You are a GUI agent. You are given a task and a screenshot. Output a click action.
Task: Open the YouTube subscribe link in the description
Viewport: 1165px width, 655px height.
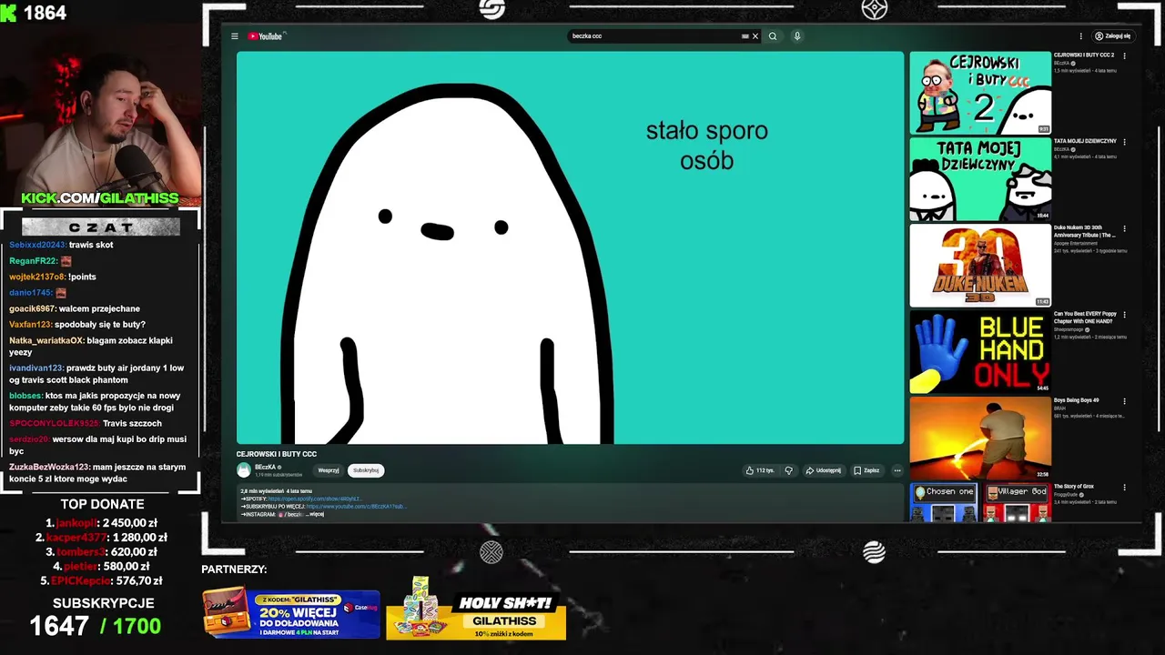pos(356,506)
